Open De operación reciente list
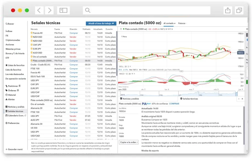This screenshot has width=252, height=165. coord(16,79)
